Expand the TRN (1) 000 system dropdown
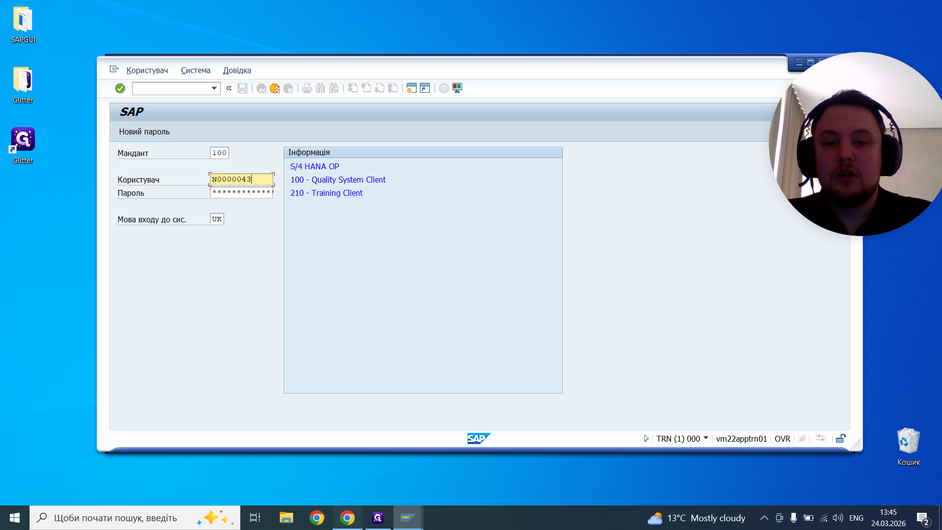 pos(706,438)
